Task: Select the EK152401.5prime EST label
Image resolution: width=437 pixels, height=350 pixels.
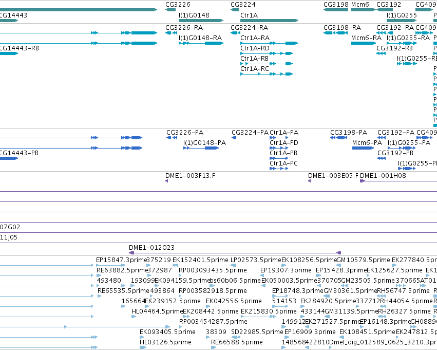Action: pos(200,260)
